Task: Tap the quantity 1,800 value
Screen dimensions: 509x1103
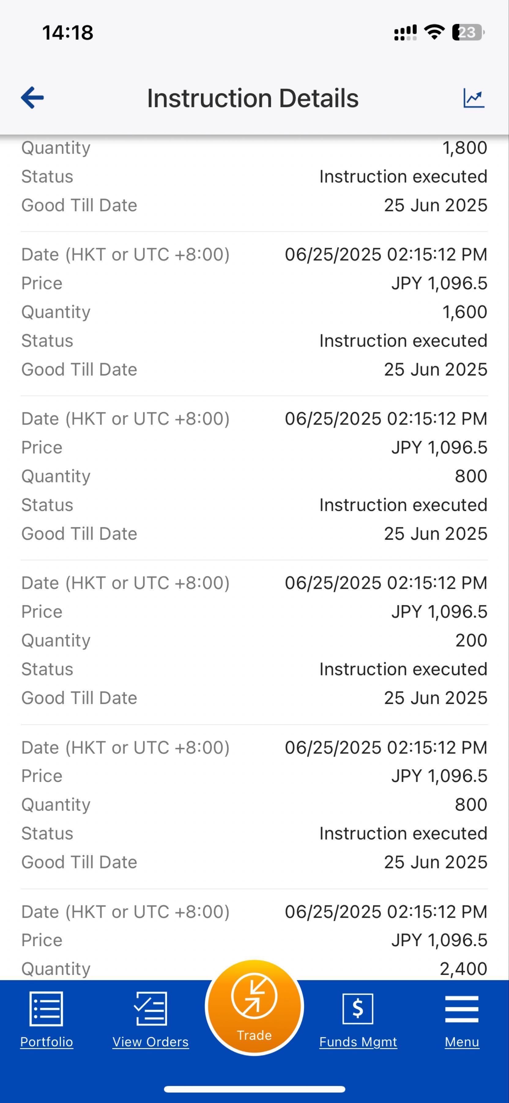Action: [x=465, y=148]
